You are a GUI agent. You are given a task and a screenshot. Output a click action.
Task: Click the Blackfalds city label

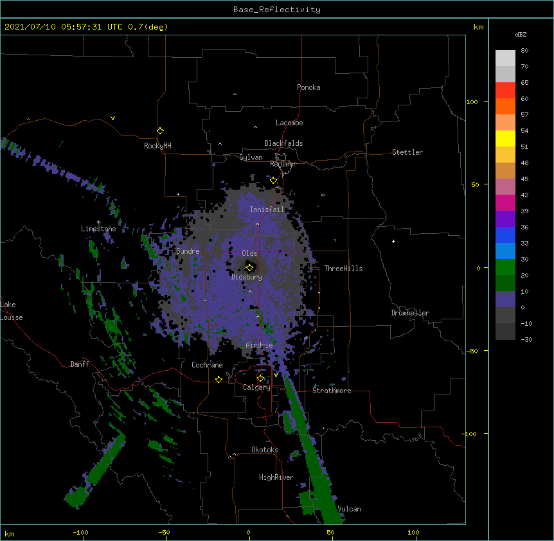[283, 143]
